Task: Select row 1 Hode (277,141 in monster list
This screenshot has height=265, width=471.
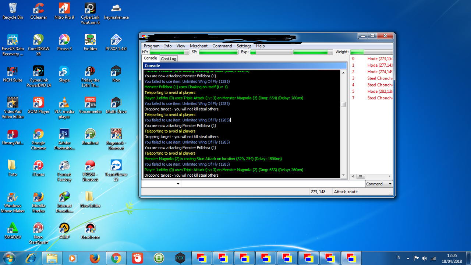Action: tap(372, 65)
